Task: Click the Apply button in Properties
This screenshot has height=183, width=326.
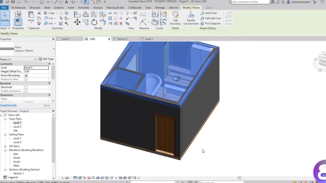Action: coord(47,105)
